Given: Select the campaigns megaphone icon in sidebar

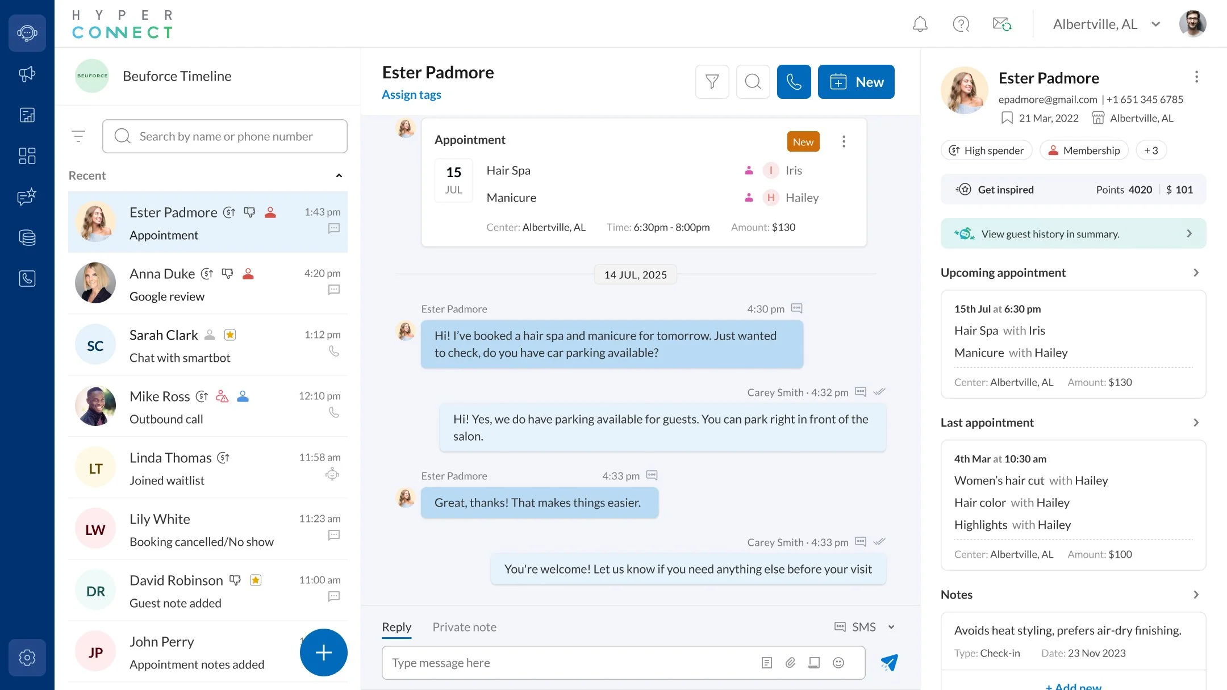Looking at the screenshot, I should coord(27,74).
